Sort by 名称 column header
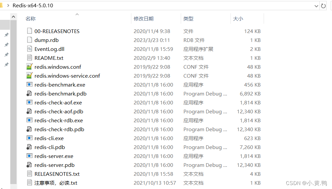 point(31,19)
